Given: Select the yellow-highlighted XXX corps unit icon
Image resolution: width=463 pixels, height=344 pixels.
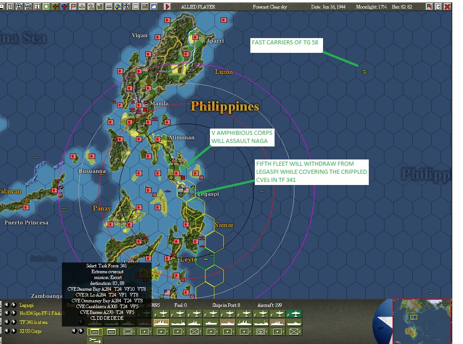Looking at the screenshot, I should pyautogui.click(x=95, y=332).
